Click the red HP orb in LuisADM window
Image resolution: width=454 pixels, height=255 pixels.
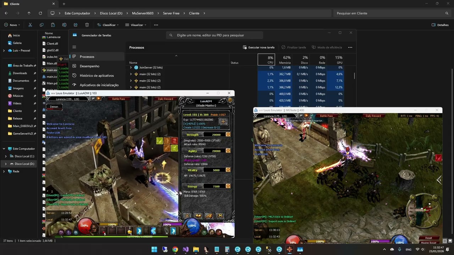[x=84, y=227]
